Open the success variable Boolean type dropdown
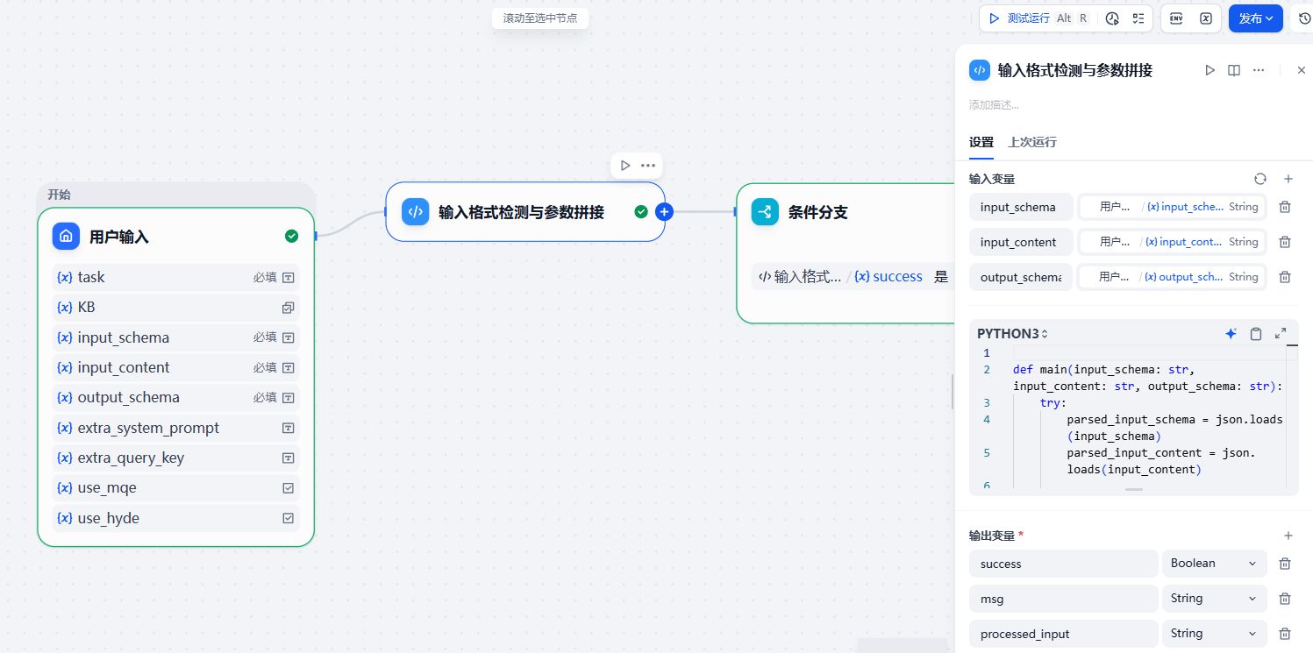Image resolution: width=1313 pixels, height=653 pixels. click(1214, 564)
